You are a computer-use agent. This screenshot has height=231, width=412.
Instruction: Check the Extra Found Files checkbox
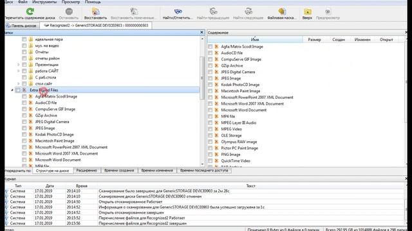[18, 90]
